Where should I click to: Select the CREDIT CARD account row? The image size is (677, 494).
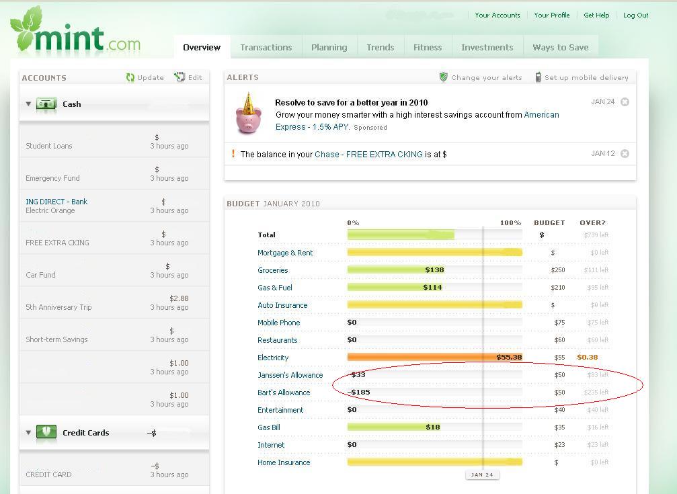tap(114, 470)
